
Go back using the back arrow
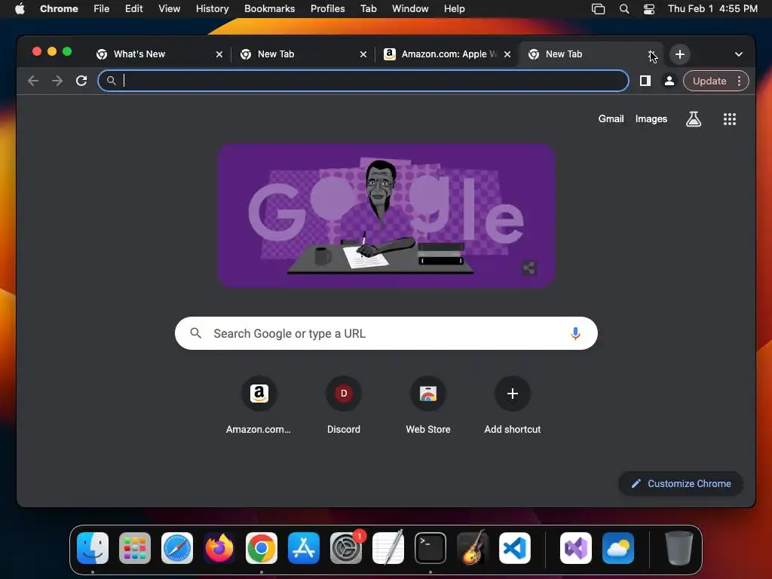pos(33,81)
